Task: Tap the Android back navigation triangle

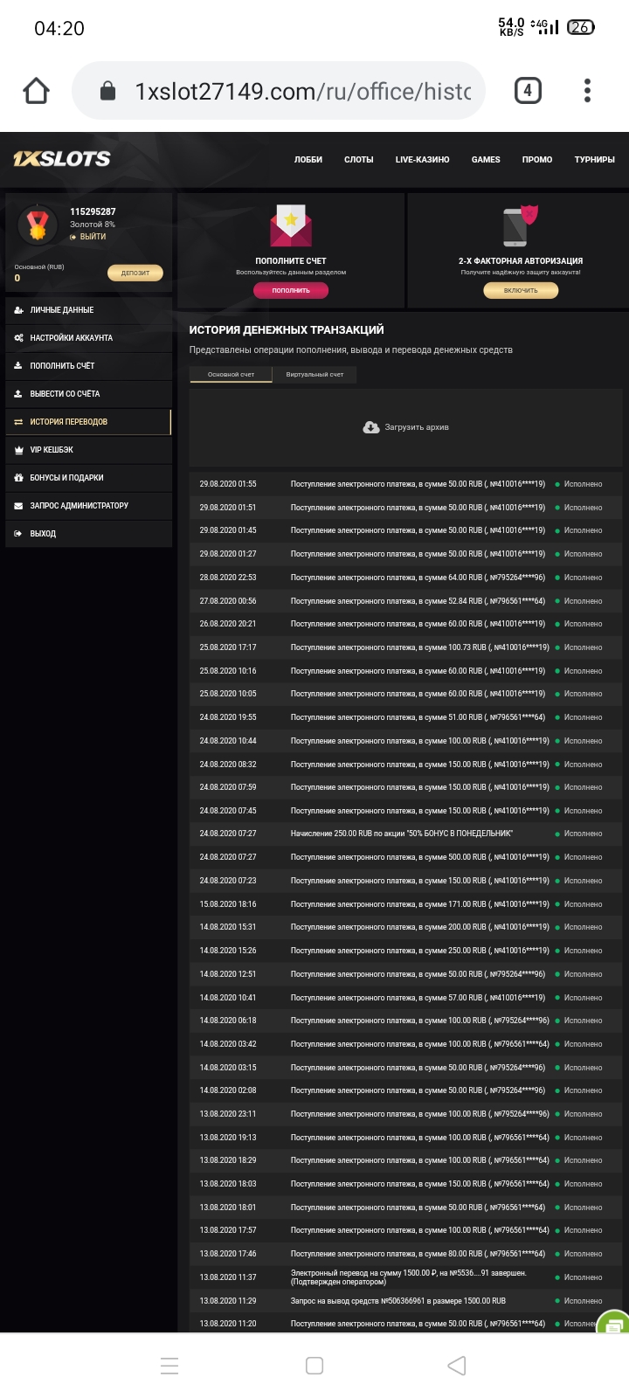Action: (456, 1366)
